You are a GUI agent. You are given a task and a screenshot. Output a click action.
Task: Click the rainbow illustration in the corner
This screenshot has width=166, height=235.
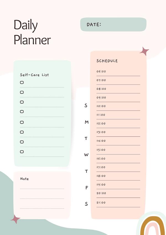tap(152, 224)
